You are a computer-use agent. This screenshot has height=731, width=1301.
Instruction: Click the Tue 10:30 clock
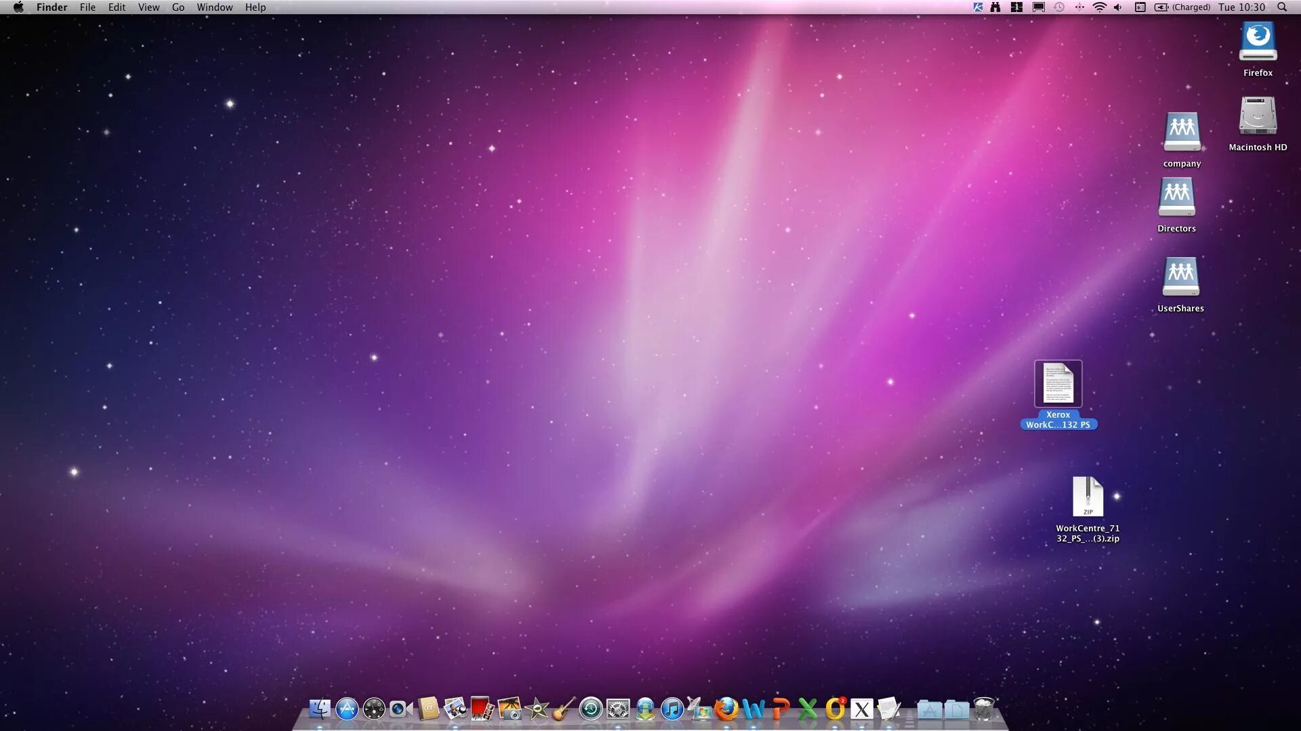(x=1241, y=7)
